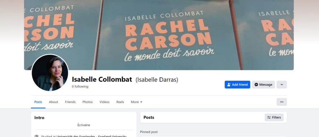
Task: Open the Universität des Saarlandes link
Action: (x=91, y=136)
